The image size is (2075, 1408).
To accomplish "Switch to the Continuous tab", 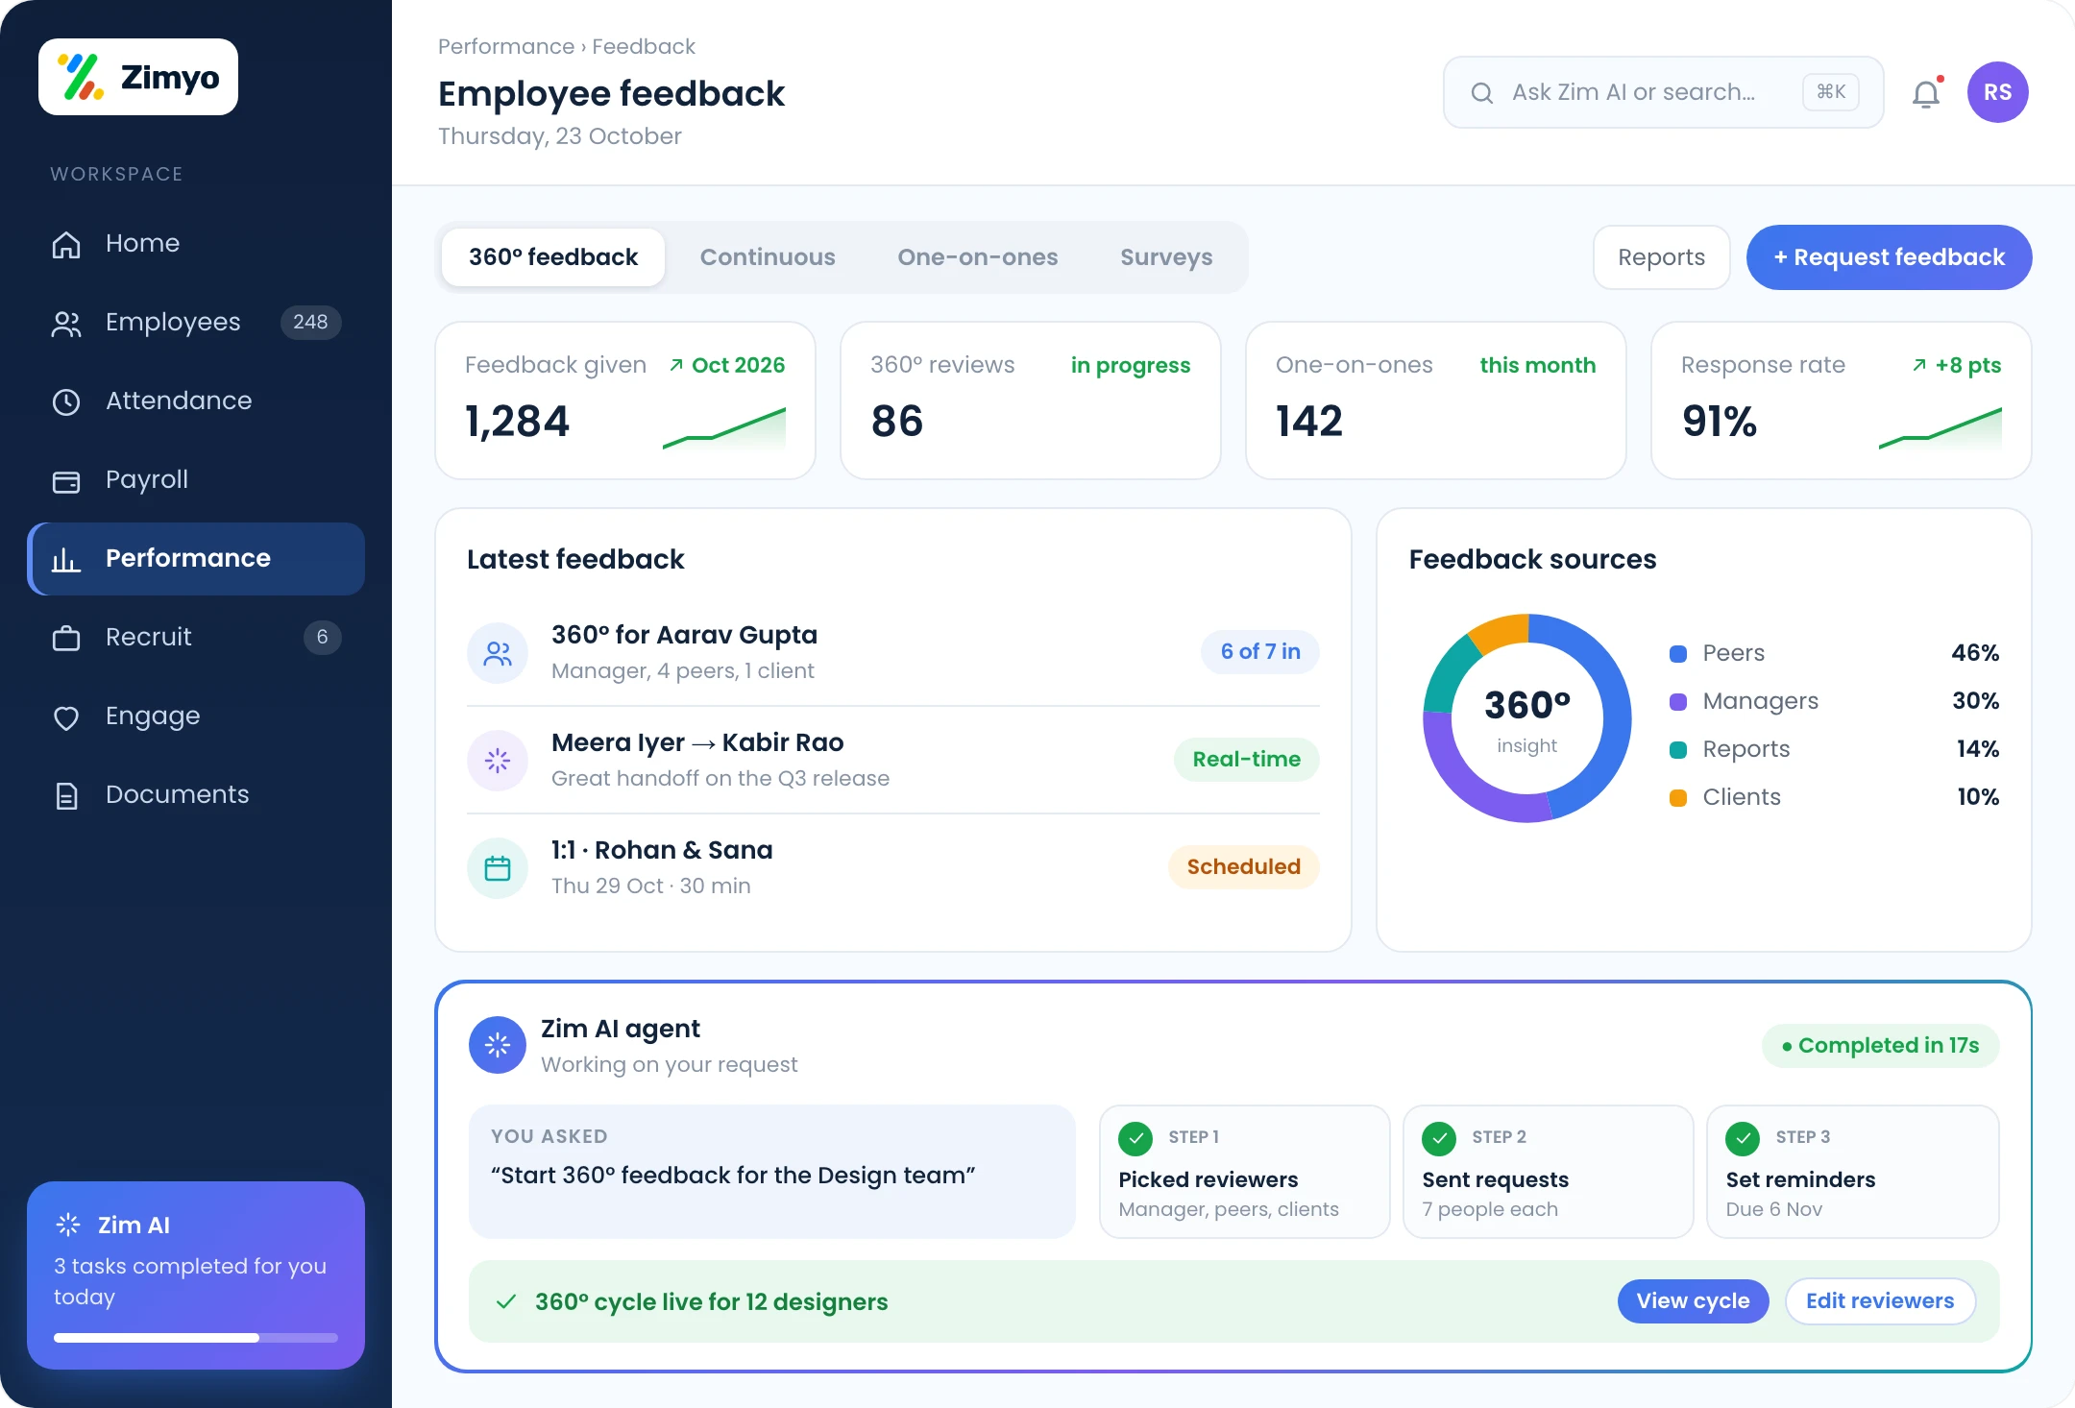I will tap(768, 257).
